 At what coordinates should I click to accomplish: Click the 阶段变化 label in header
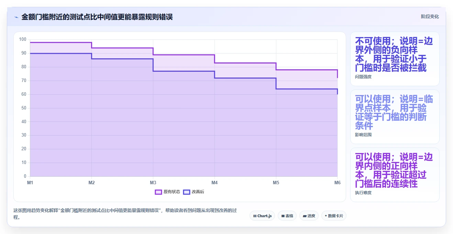pyautogui.click(x=430, y=16)
